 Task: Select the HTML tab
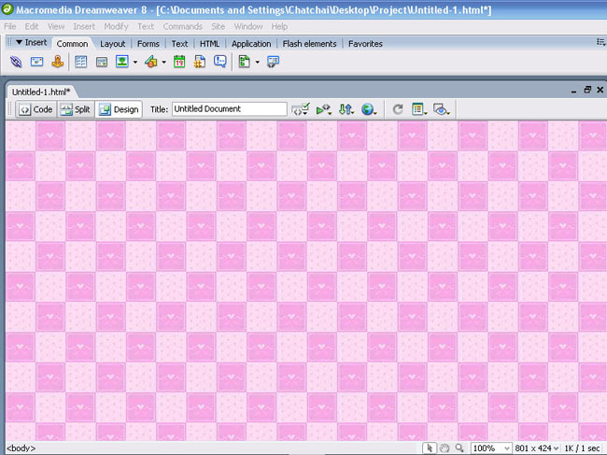(x=209, y=44)
